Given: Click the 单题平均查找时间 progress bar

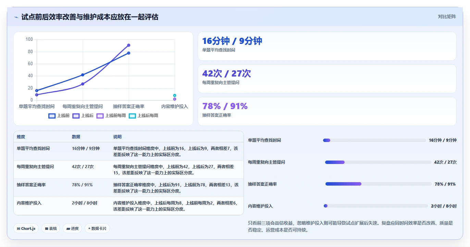Looking at the screenshot, I should tap(374, 140).
